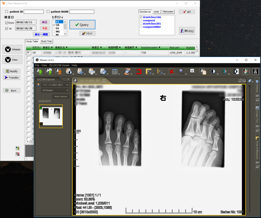Sort by 検査時間 column header

tap(115, 47)
